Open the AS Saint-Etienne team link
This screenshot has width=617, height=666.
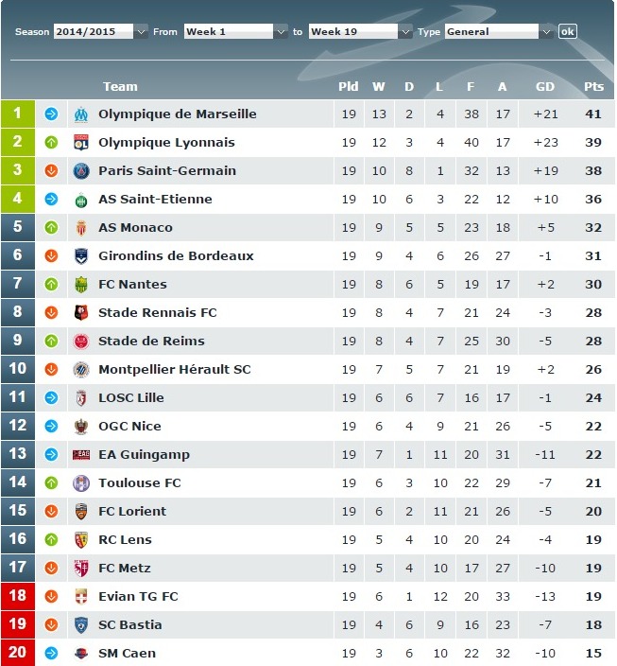tap(155, 200)
